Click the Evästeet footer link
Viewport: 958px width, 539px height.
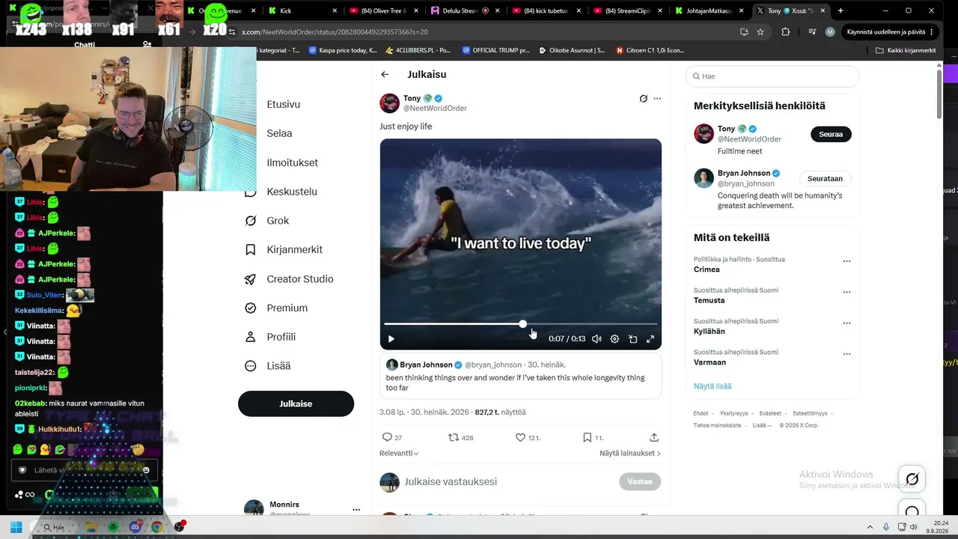pyautogui.click(x=770, y=413)
